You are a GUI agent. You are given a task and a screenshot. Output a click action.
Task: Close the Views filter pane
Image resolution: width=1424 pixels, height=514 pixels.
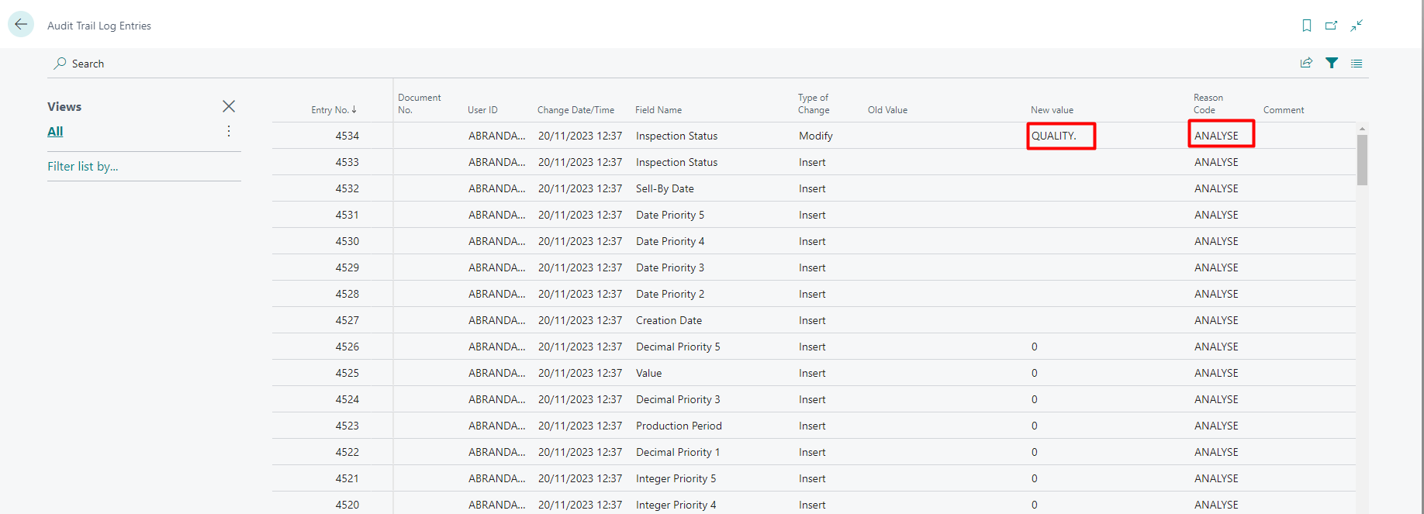(229, 106)
